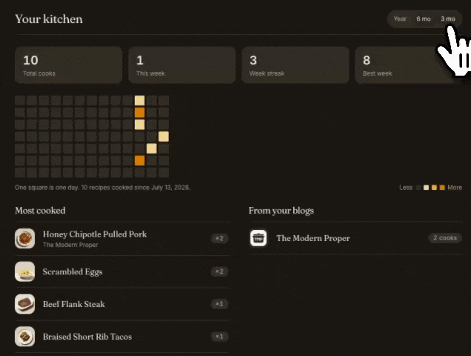Switch the range to Year
Image resolution: width=471 pixels, height=356 pixels.
399,19
